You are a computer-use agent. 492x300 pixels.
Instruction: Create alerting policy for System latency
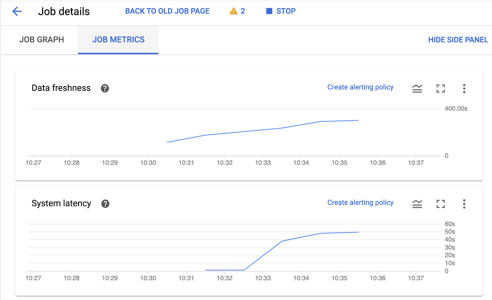coord(360,202)
